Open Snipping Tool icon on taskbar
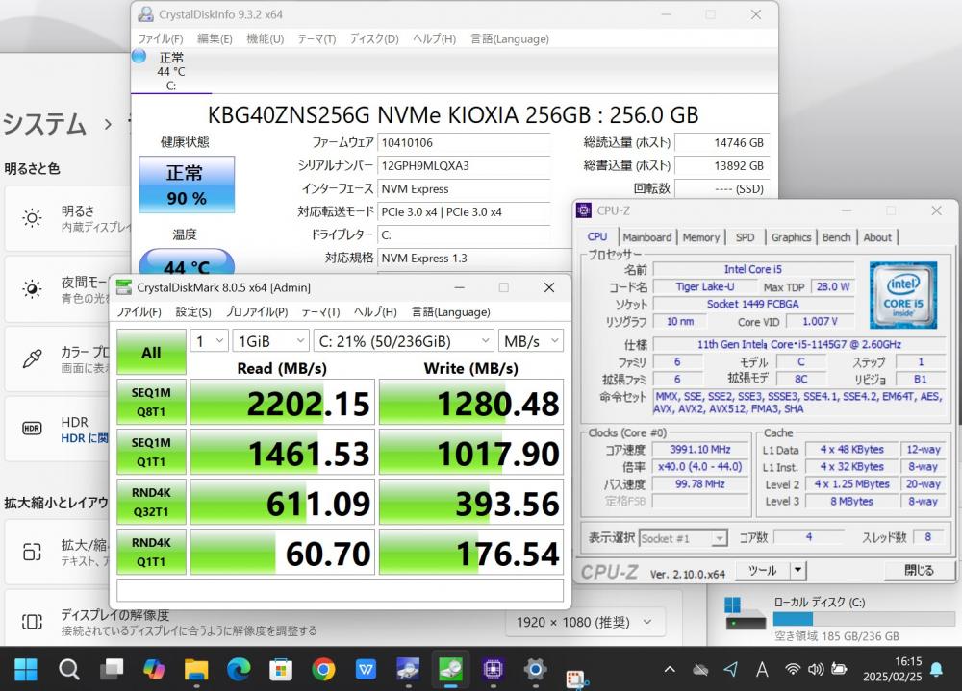 [x=576, y=679]
